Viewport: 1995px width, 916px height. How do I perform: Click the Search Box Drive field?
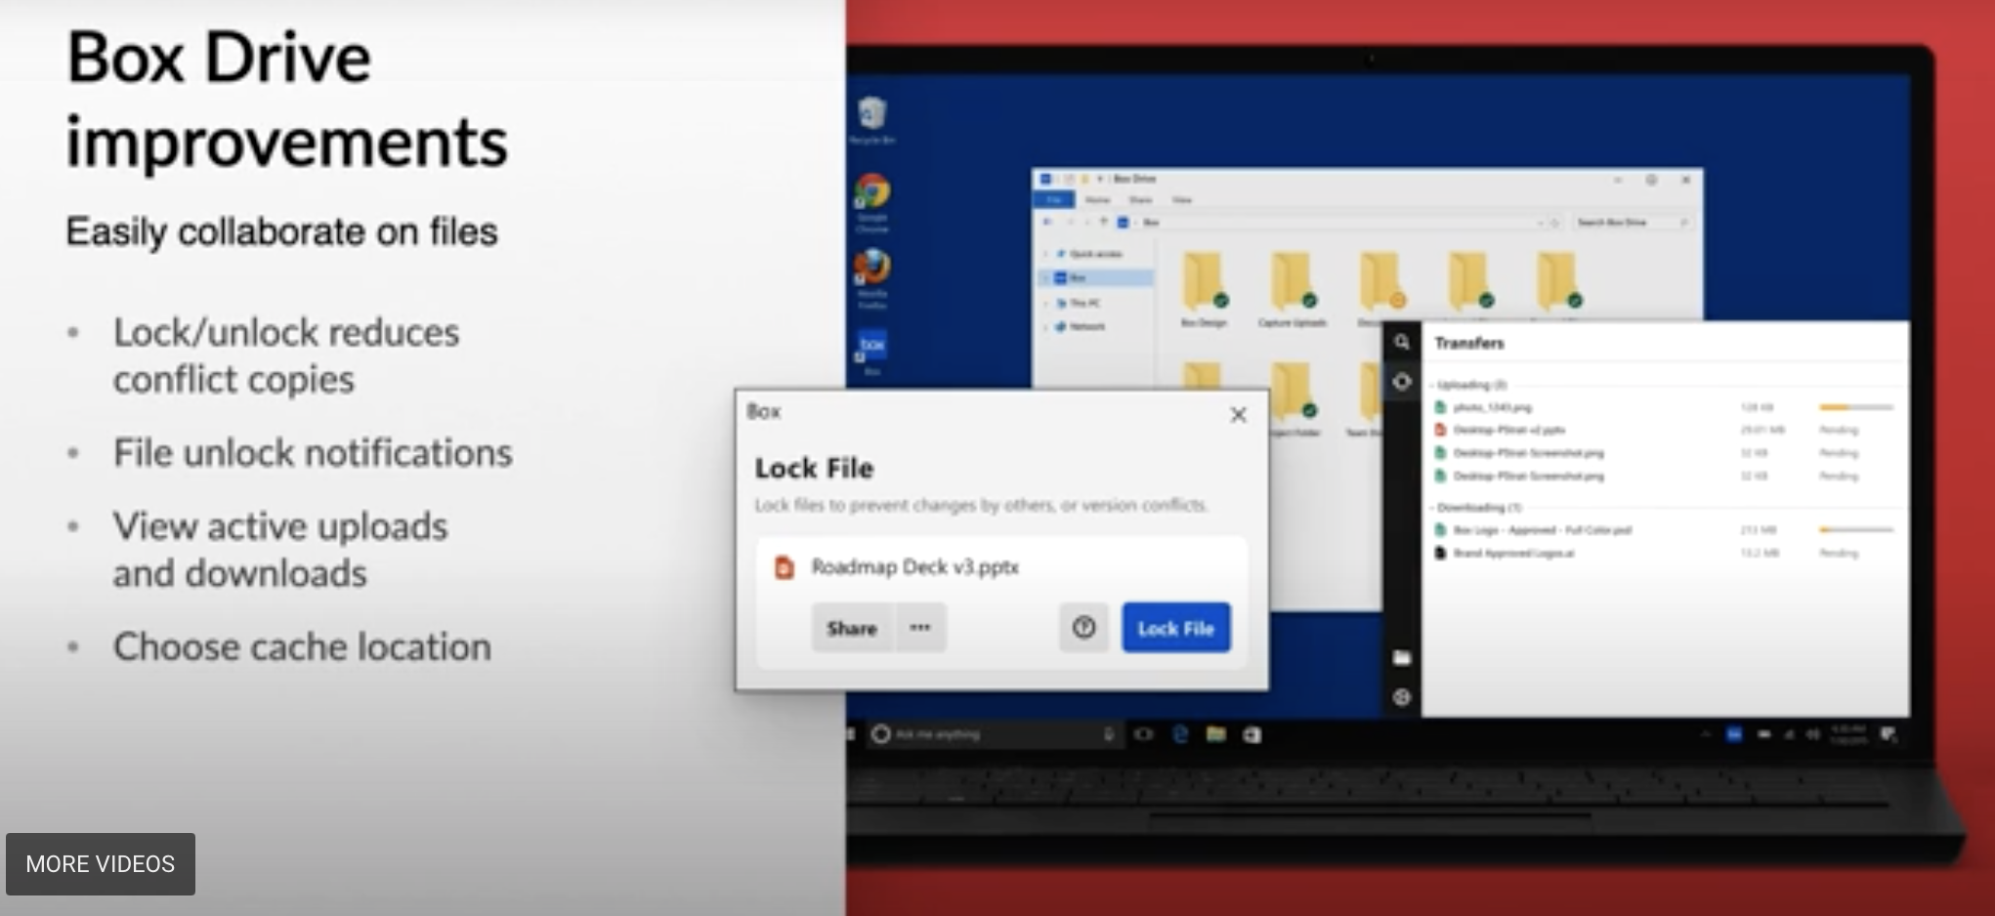[x=1633, y=223]
